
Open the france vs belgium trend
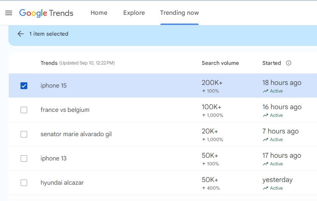pyautogui.click(x=65, y=110)
